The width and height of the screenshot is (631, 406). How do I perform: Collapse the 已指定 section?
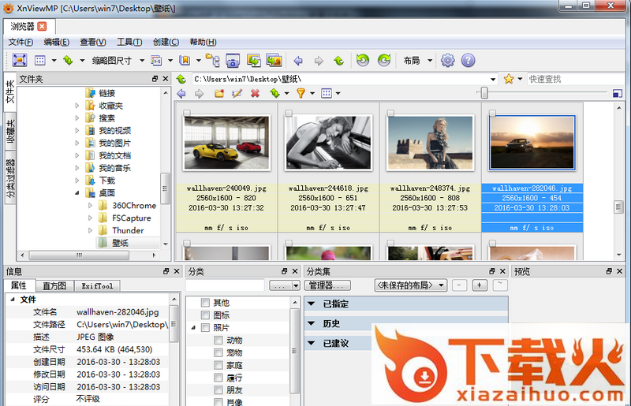[x=312, y=304]
